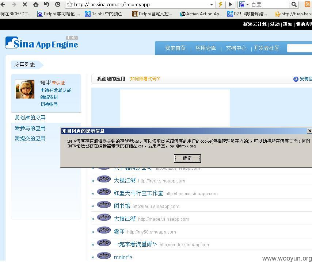Open the Baidu search engine selector
This screenshot has height=262, width=312.
(x=244, y=4)
